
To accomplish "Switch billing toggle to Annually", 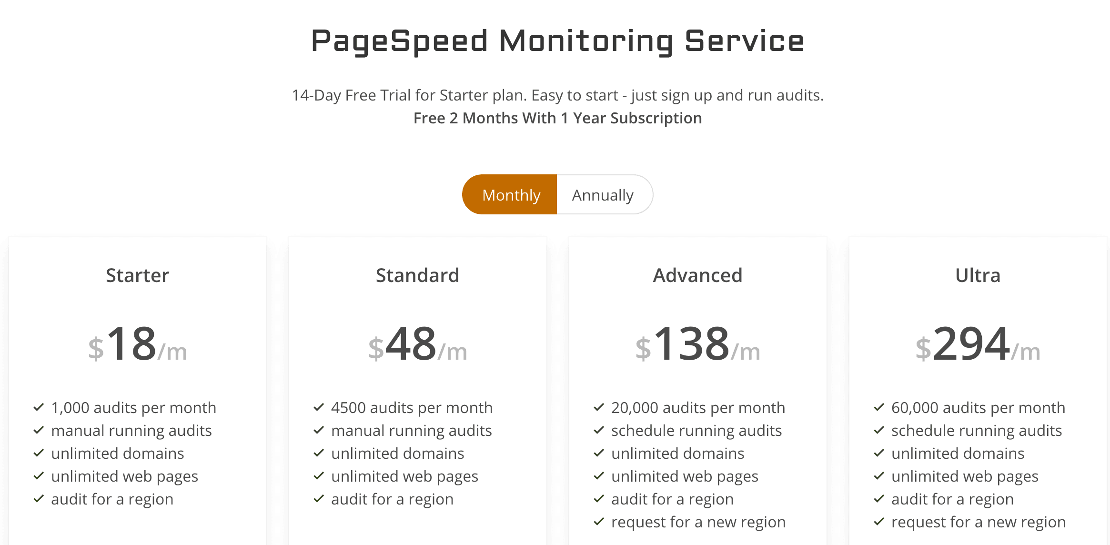I will (604, 195).
